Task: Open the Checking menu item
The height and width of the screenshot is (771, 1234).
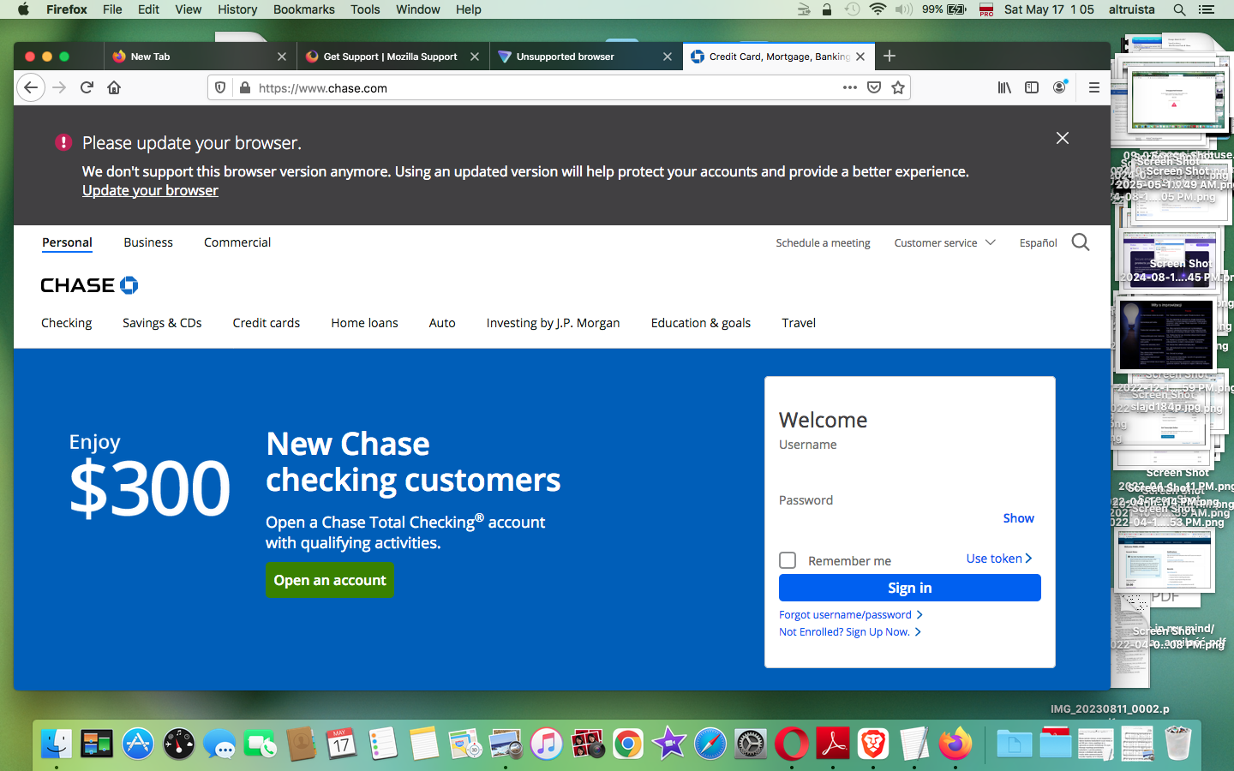Action: 67,323
